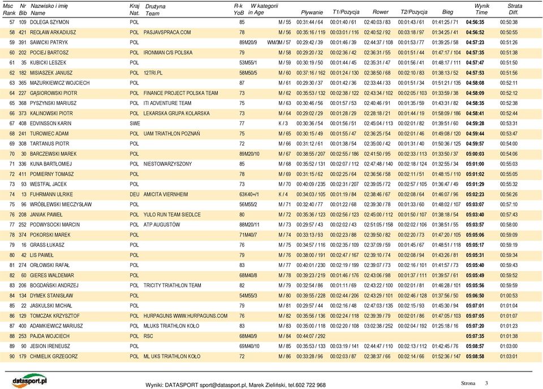Click name JESION IRENEUSZ

[x=50, y=346]
